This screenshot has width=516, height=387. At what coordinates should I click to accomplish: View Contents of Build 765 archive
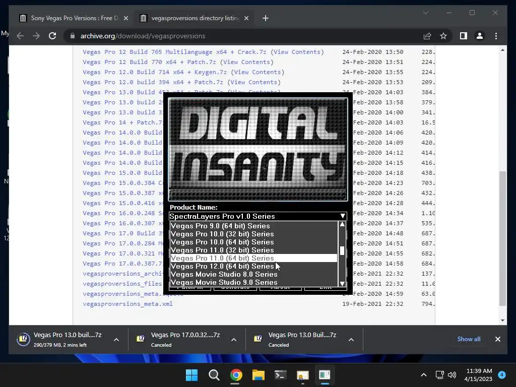point(297,52)
